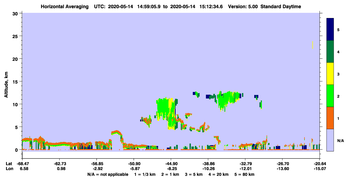Click the 10 km altitude tick label
Screen dimensions: 355x182
[x=16, y=104]
